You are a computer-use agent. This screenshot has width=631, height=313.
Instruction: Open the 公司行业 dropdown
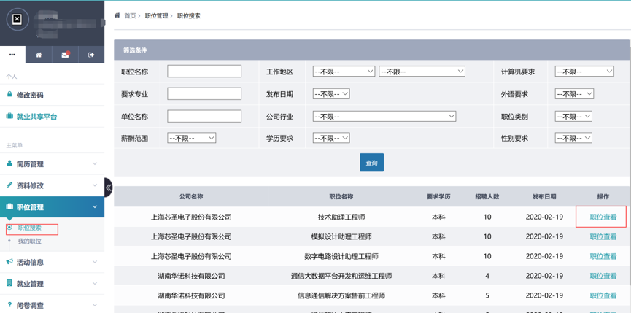(x=384, y=116)
